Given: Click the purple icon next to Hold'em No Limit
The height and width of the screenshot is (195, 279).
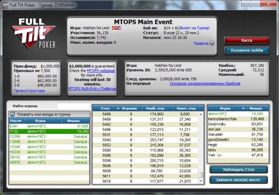Looking at the screenshot, I should (120, 28).
